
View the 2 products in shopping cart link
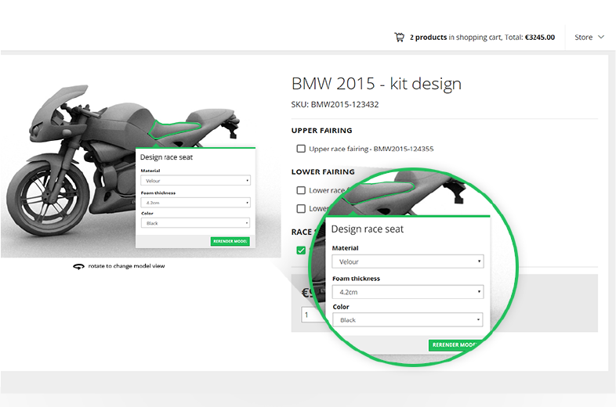482,38
